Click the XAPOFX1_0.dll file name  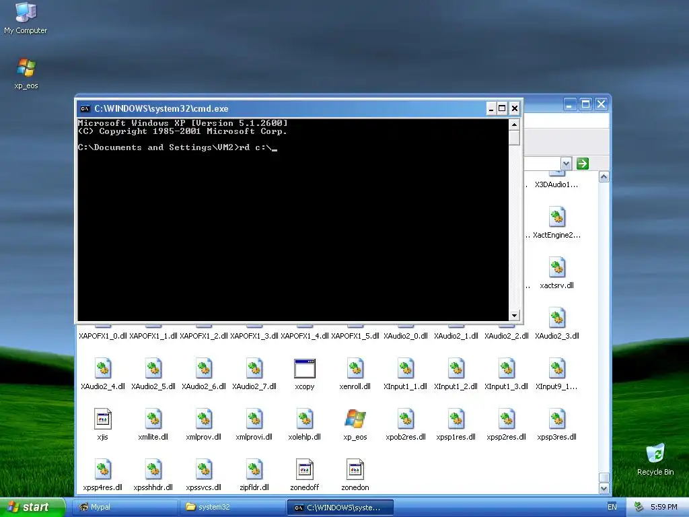tap(103, 336)
